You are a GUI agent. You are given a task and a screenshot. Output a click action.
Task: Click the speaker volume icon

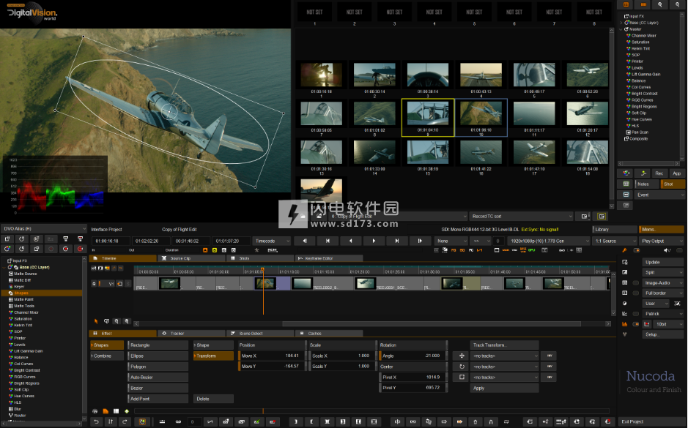pos(667,250)
